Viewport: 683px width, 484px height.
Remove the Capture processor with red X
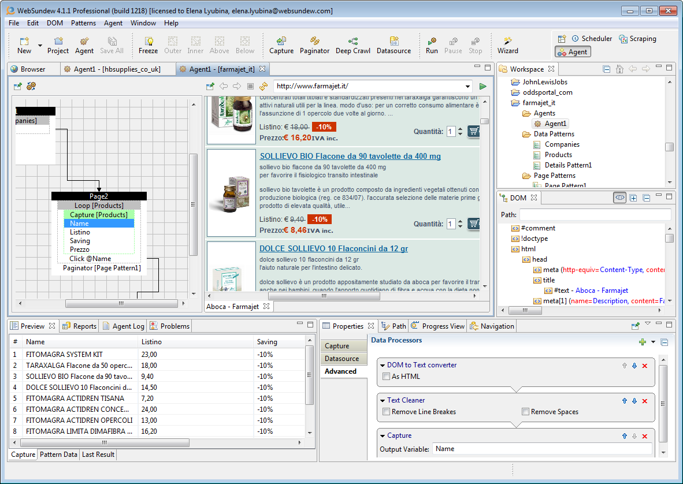645,436
